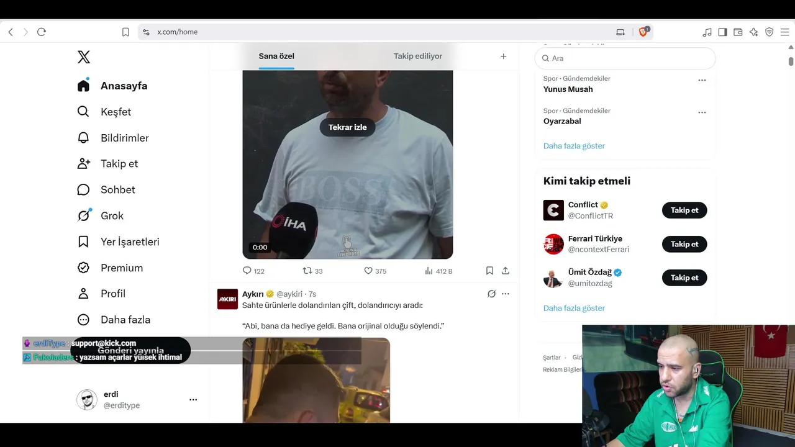Open account menu dots beside erdi
795x447 pixels.
point(193,400)
